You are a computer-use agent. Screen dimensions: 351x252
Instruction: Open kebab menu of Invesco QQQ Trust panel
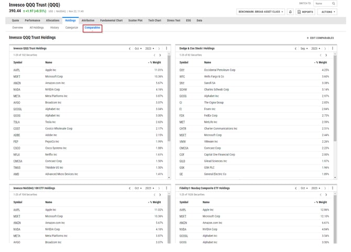coord(166,48)
